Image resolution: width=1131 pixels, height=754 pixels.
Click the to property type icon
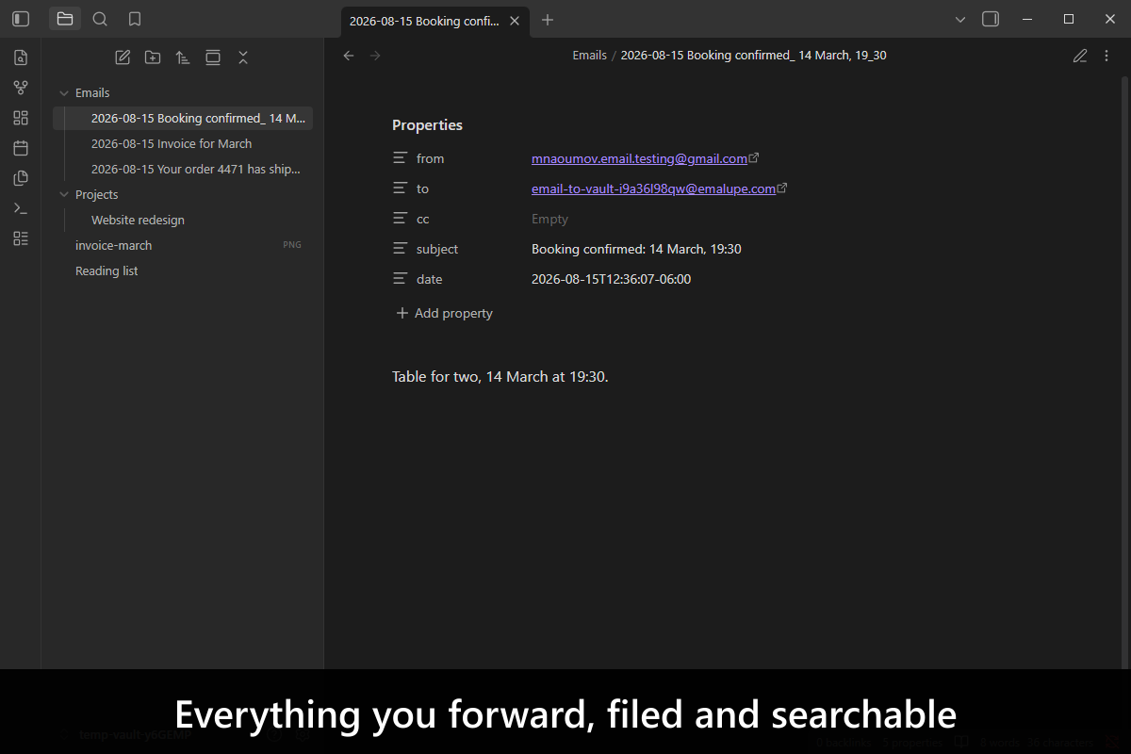coord(401,189)
